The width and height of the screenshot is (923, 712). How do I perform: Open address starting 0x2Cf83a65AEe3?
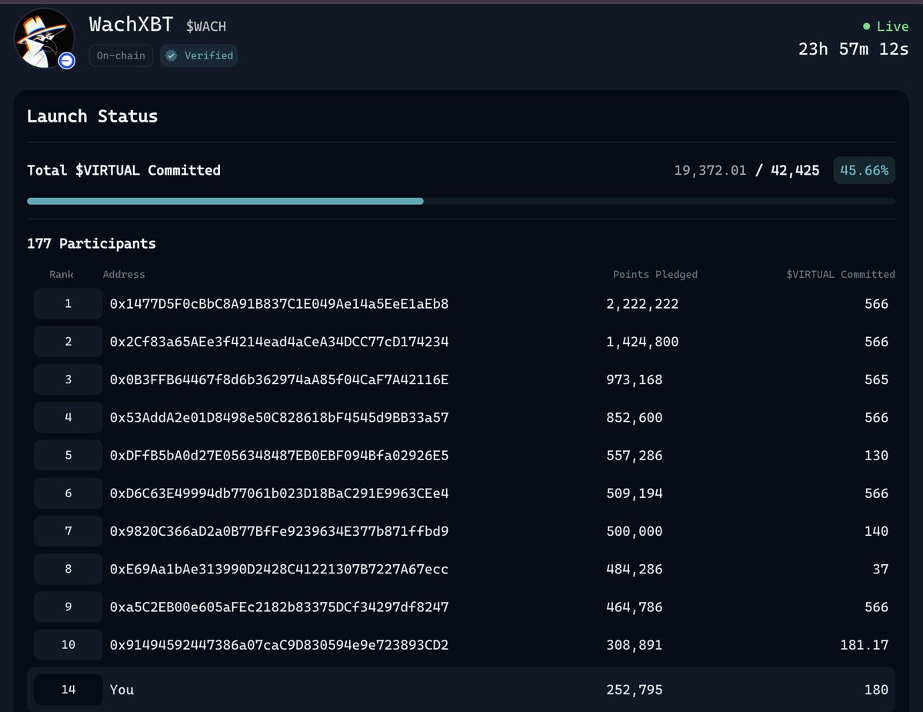[279, 342]
